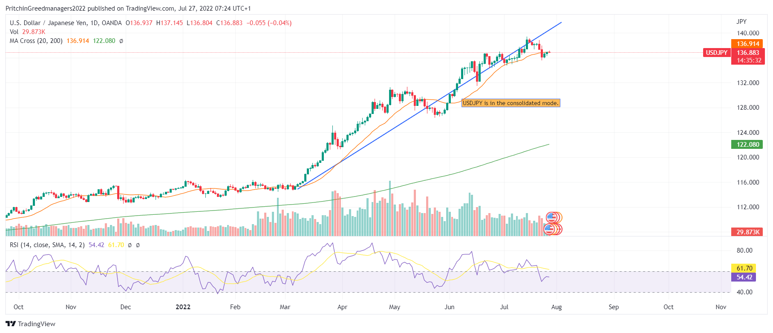Click the H137.145 high value

pos(169,23)
